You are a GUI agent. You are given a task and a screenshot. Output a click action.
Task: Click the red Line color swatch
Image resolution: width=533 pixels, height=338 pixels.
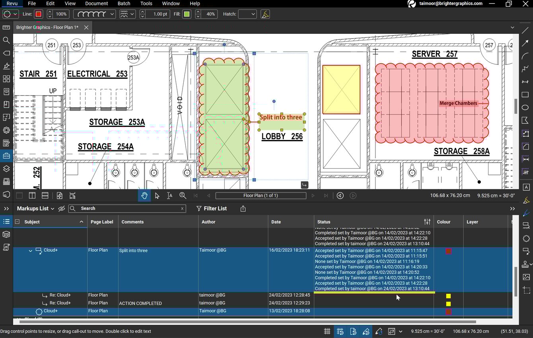tap(38, 14)
